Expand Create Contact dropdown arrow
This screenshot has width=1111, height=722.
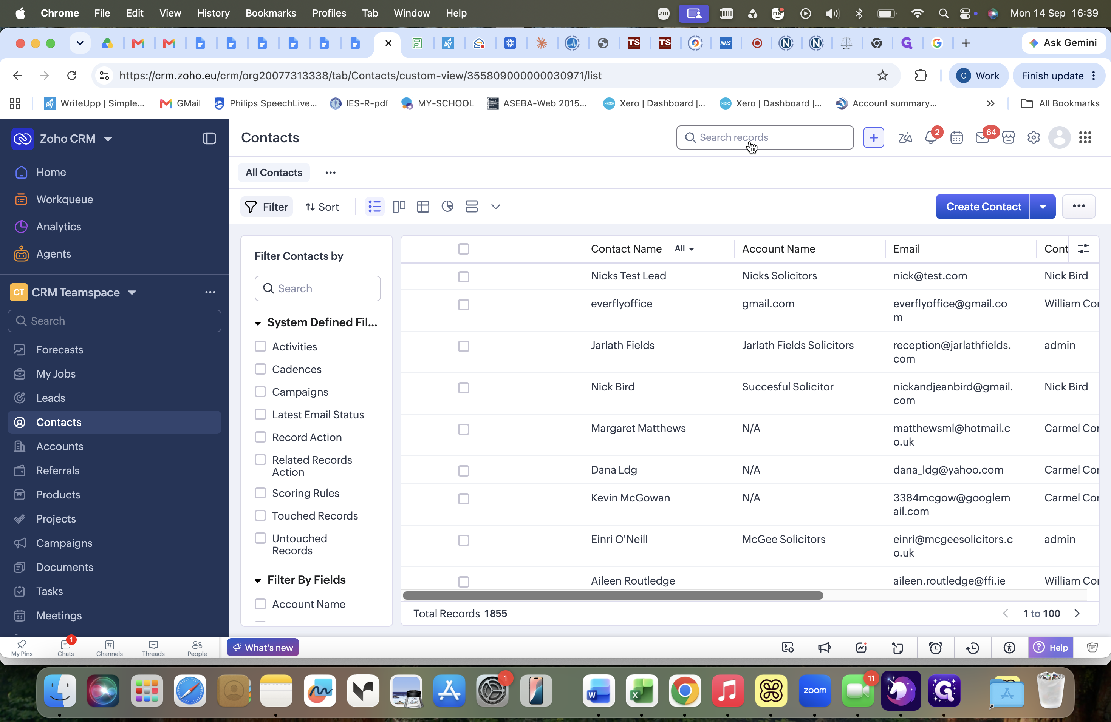[1042, 207]
